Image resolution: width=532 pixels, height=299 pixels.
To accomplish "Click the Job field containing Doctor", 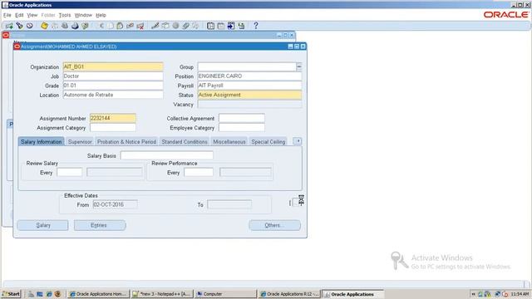I will click(x=113, y=76).
